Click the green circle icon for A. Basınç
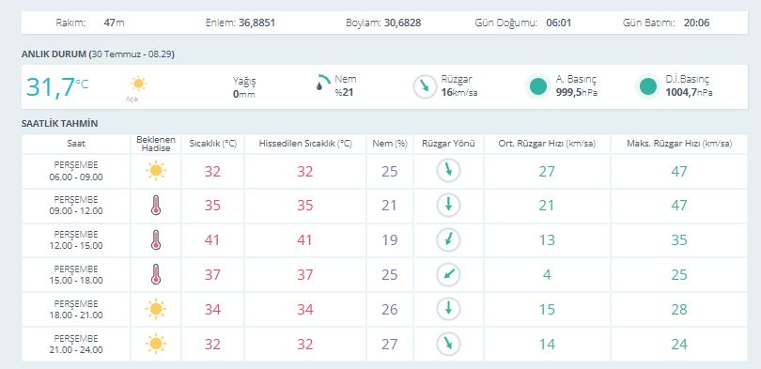Viewport: 761px width, 369px height. [x=538, y=86]
